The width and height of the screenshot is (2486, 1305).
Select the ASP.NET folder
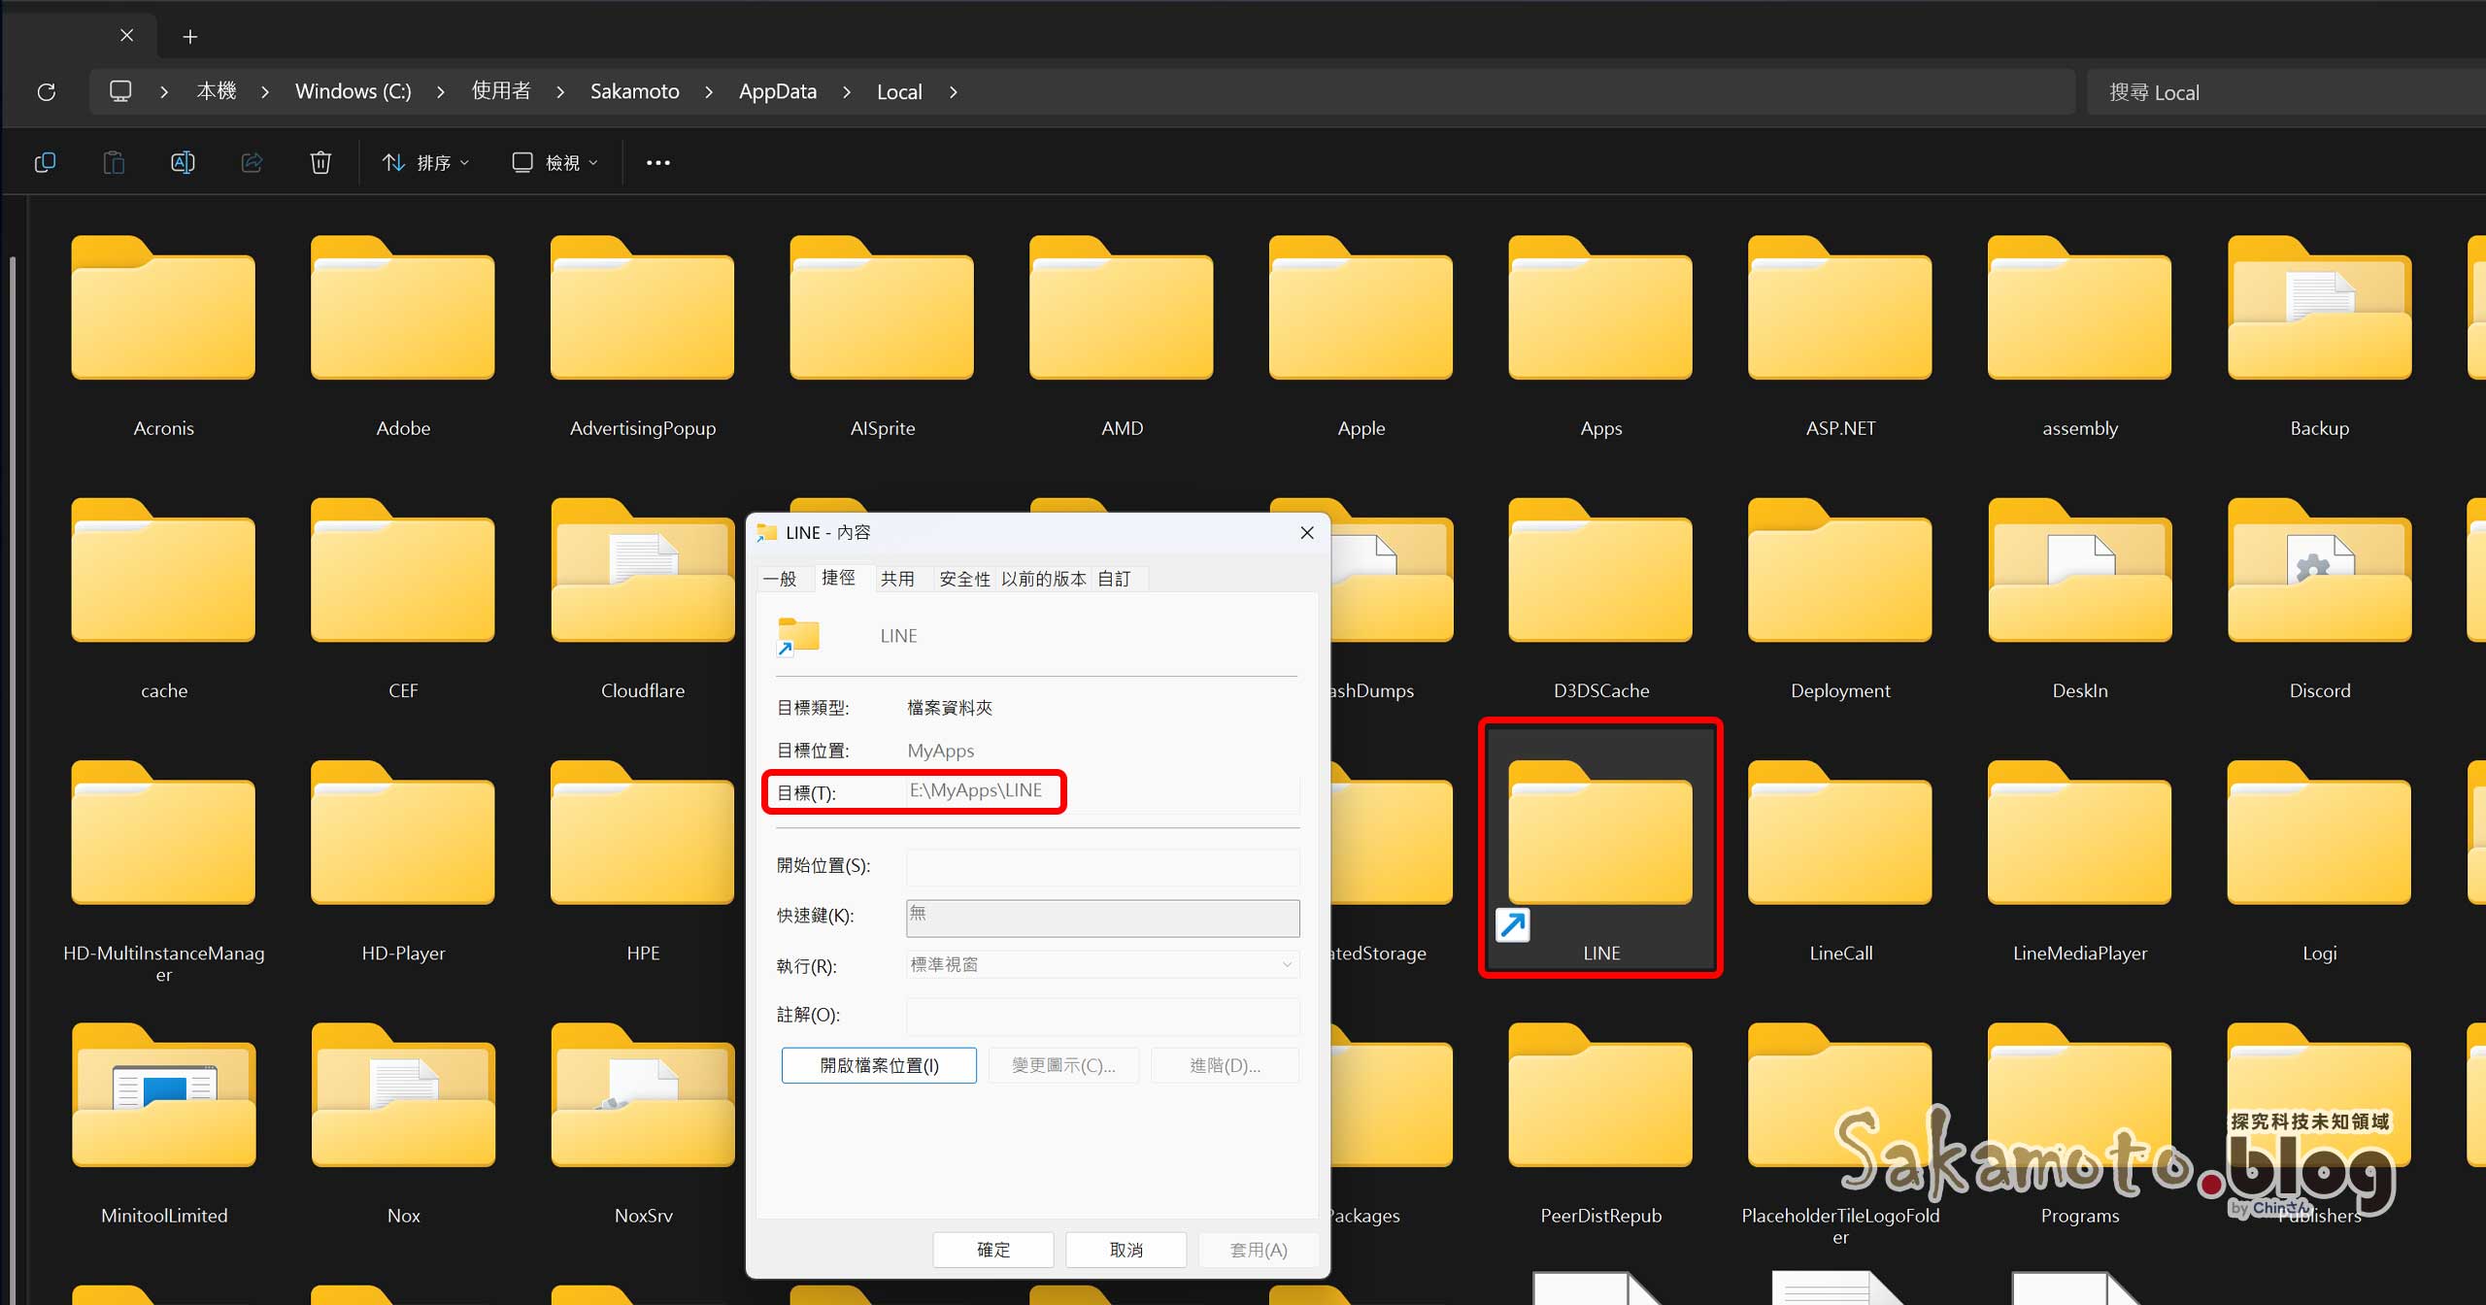pyautogui.click(x=1840, y=336)
